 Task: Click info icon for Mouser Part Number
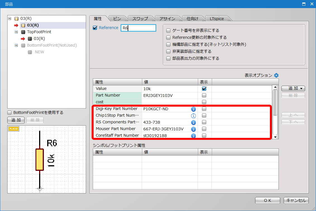[x=193, y=129]
